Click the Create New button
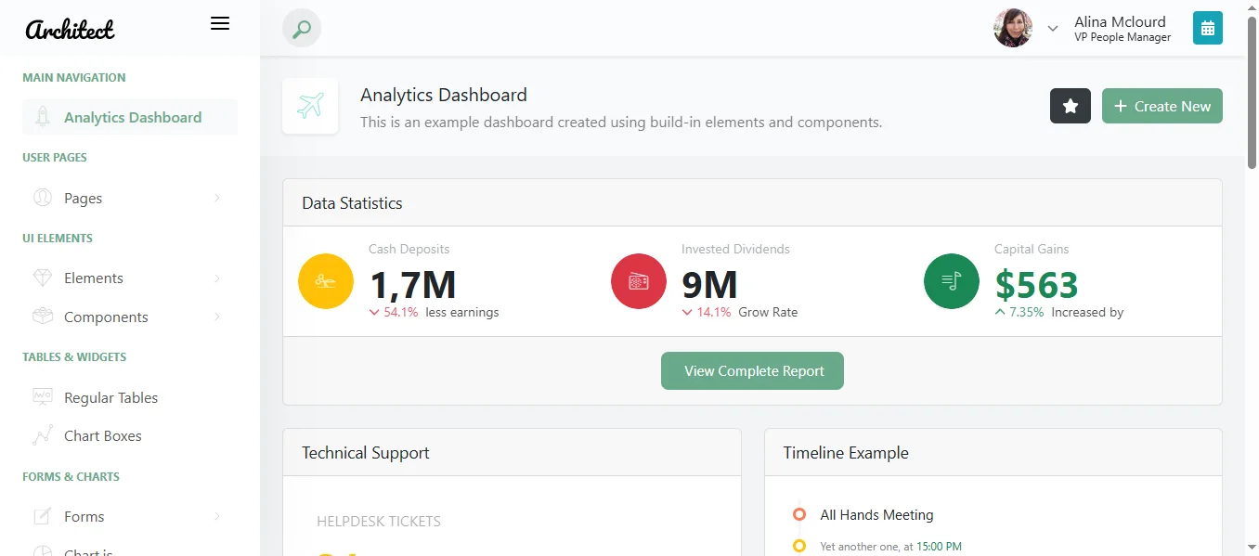1259x556 pixels. 1162,106
